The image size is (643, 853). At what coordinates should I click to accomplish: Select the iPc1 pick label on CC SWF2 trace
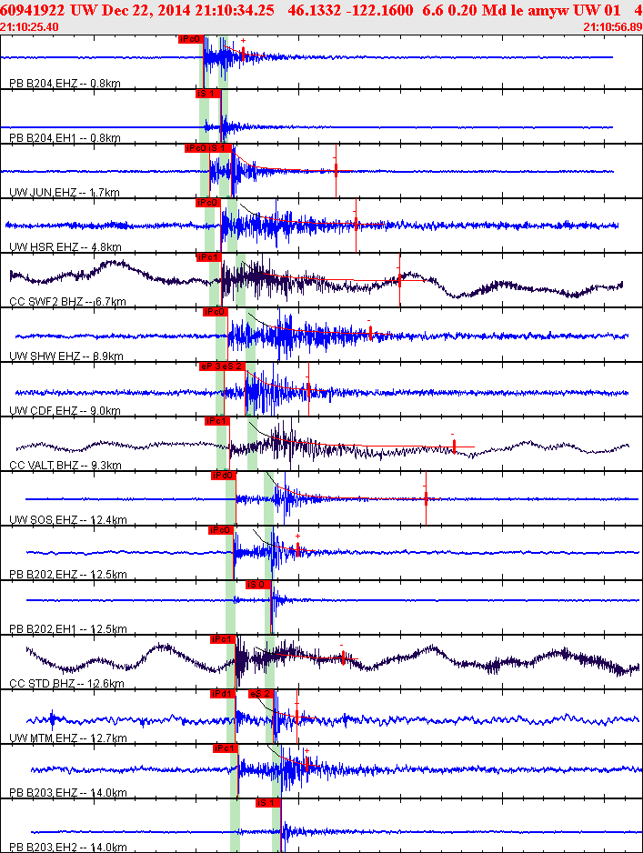point(209,257)
